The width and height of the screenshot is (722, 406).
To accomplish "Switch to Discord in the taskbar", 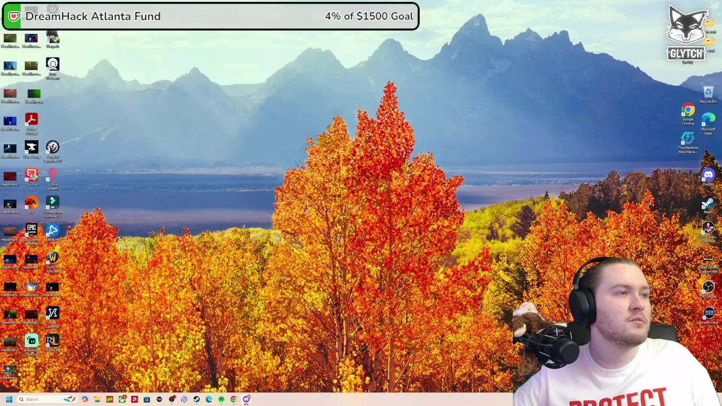I will [246, 399].
